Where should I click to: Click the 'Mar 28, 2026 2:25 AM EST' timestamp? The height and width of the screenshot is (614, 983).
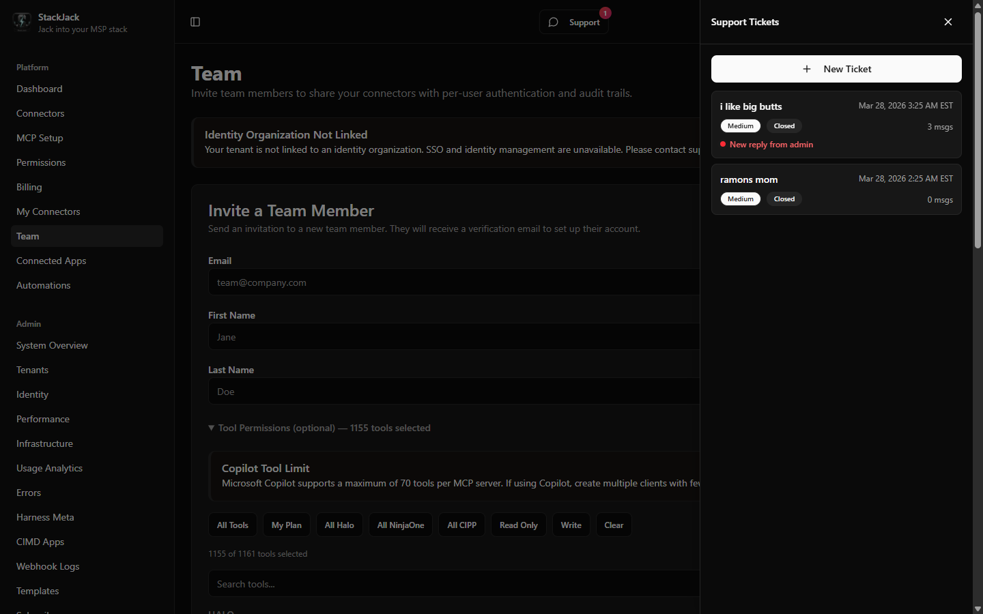click(x=906, y=179)
